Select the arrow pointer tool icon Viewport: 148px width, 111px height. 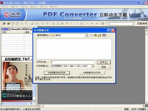click(77, 24)
